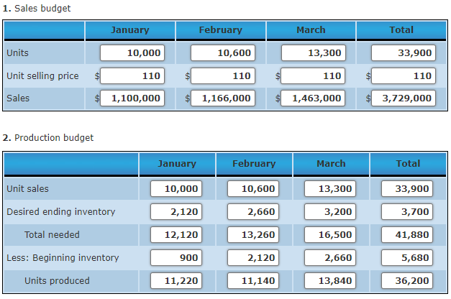Select Total Unit sales field in Production budget

[407, 188]
